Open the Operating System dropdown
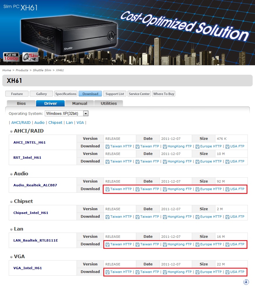This screenshot has width=255, height=291. pyautogui.click(x=67, y=113)
